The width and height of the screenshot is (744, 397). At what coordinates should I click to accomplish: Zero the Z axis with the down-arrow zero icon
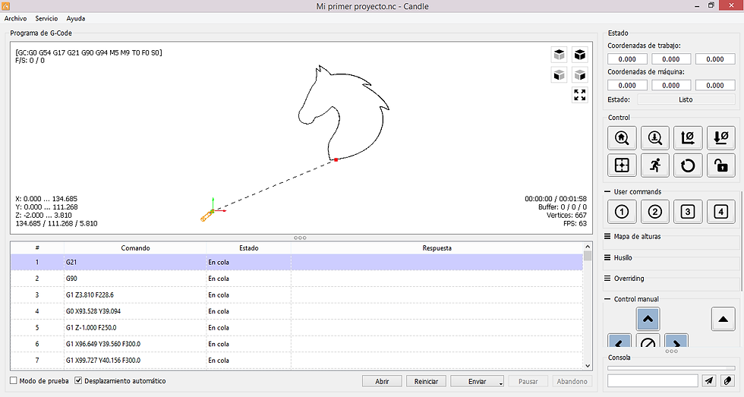pyautogui.click(x=720, y=138)
